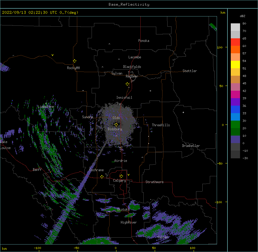Select the dark orange 60-57 dBZ legend swatch
The height and width of the screenshot is (252, 258).
[x=235, y=49]
